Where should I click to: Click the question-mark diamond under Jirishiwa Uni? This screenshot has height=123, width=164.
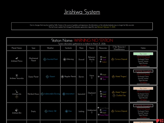point(17,97)
